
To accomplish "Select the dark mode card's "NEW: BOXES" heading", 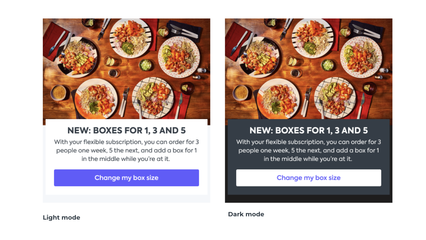I will click(308, 131).
